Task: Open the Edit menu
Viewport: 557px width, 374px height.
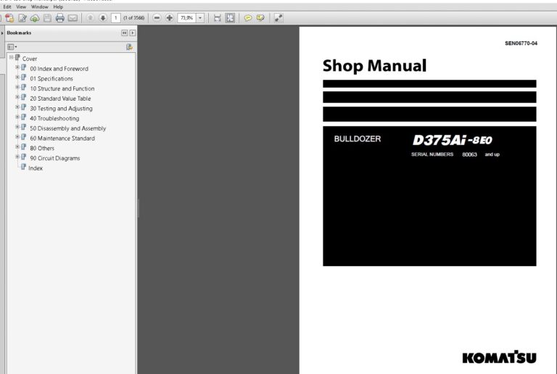Action: [x=7, y=7]
